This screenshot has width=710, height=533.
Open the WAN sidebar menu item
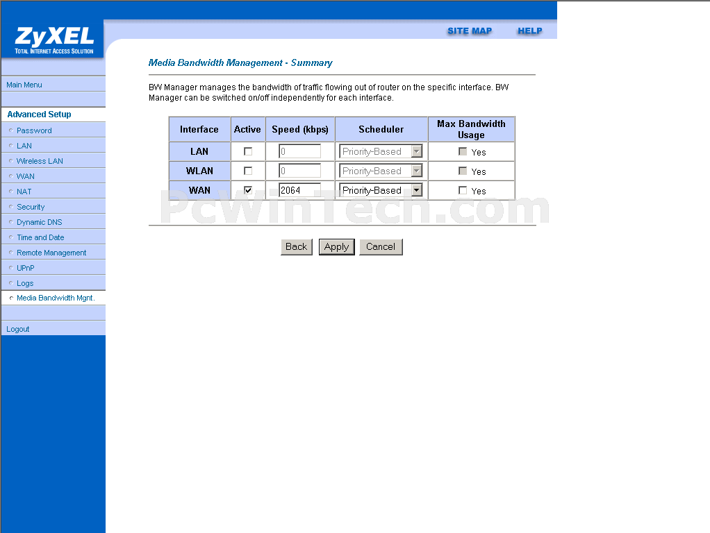point(25,176)
